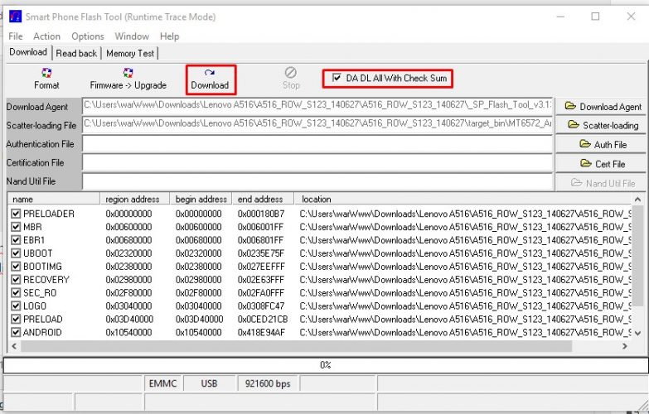
Task: Click the Scatter-loading File path field
Action: click(317, 124)
